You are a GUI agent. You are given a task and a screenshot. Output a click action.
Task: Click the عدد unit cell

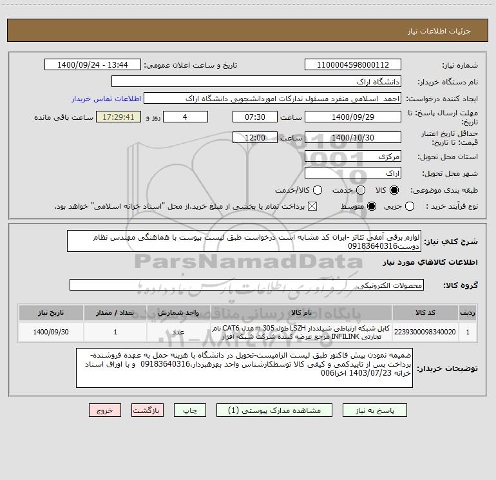pyautogui.click(x=178, y=332)
